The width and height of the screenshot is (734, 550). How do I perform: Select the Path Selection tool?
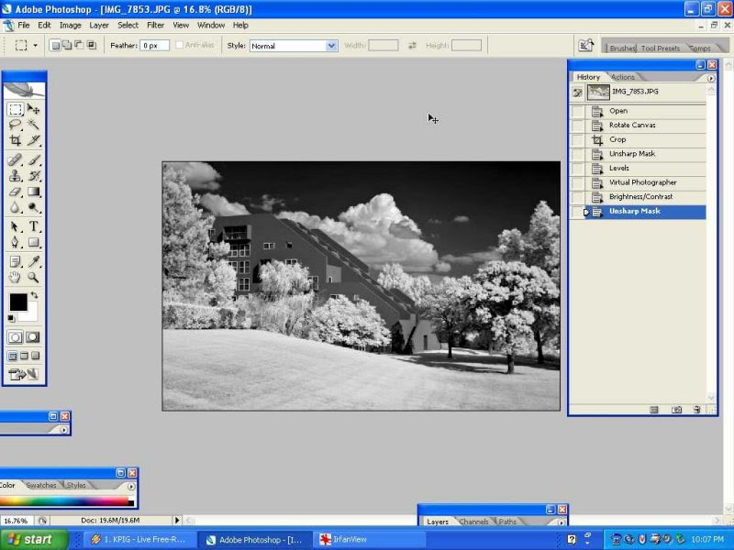click(x=15, y=226)
